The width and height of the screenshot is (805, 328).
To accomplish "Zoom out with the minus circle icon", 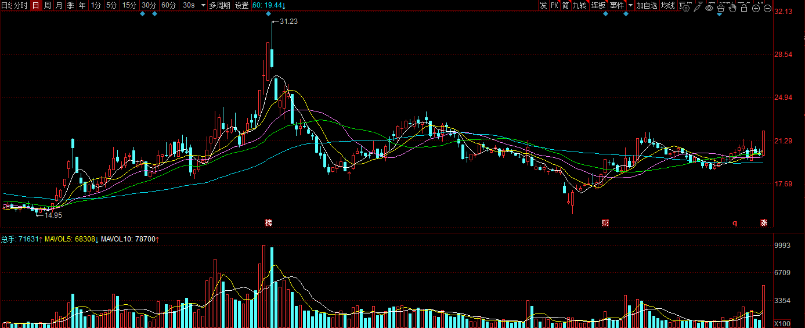I will pos(767,8).
